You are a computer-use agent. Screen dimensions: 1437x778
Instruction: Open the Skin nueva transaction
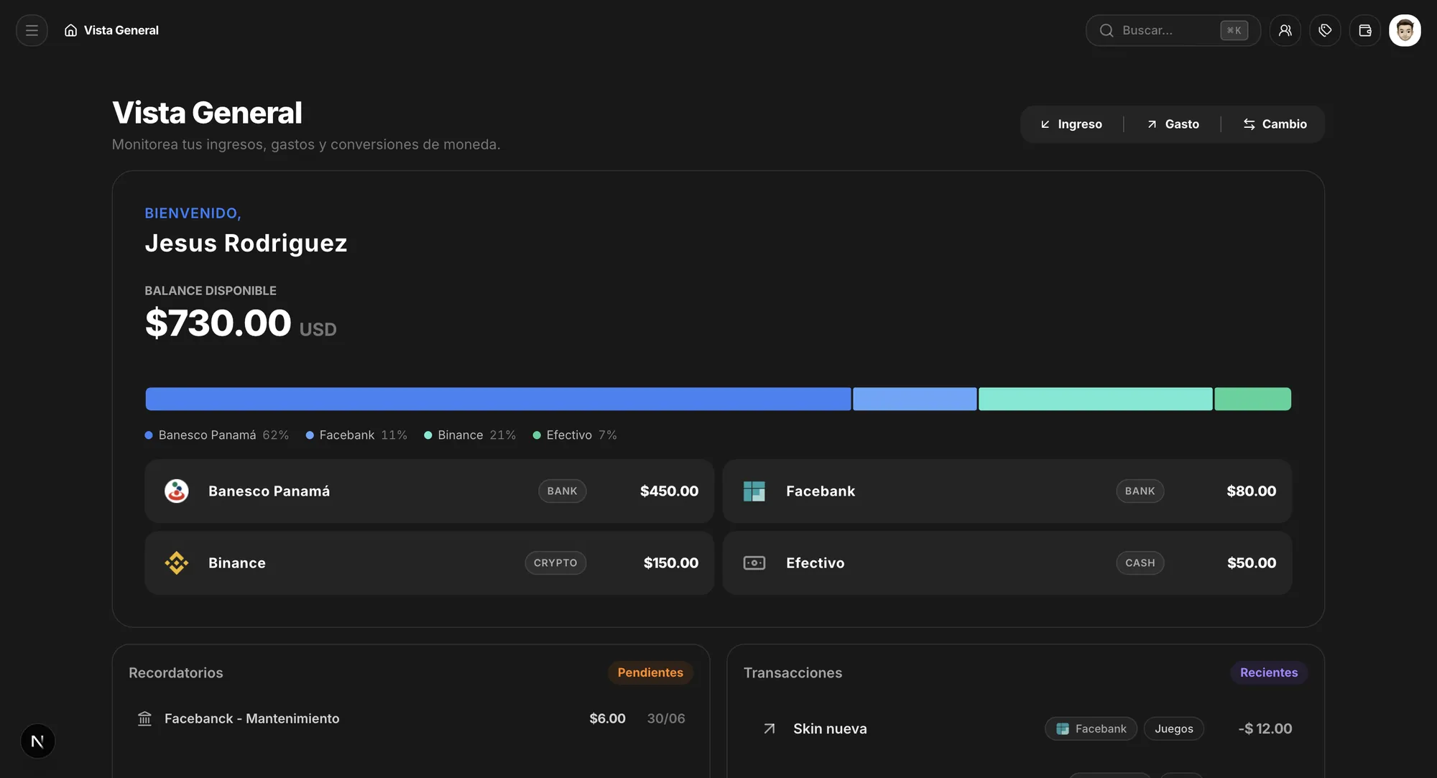1025,728
